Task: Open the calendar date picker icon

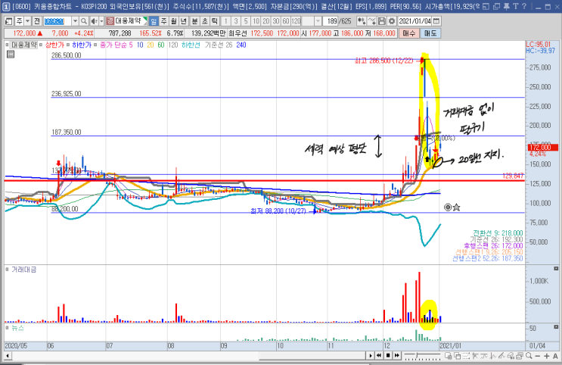Action: (x=436, y=21)
